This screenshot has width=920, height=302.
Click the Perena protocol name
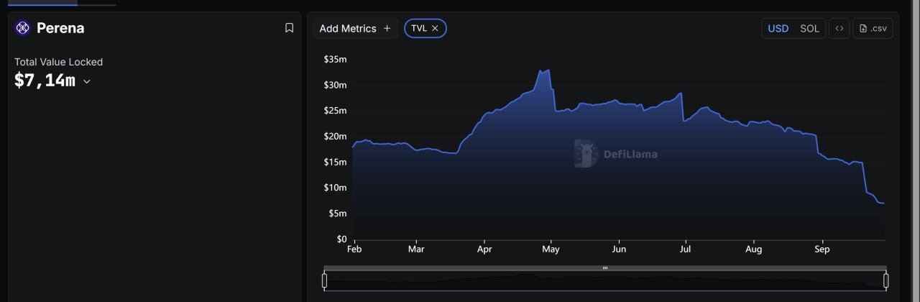60,28
